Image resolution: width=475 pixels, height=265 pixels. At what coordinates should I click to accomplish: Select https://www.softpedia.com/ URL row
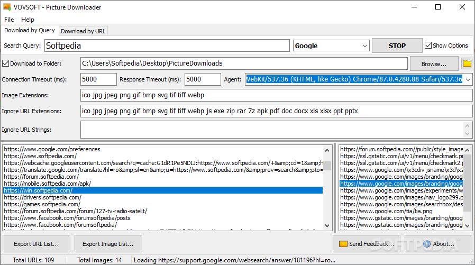(x=163, y=156)
